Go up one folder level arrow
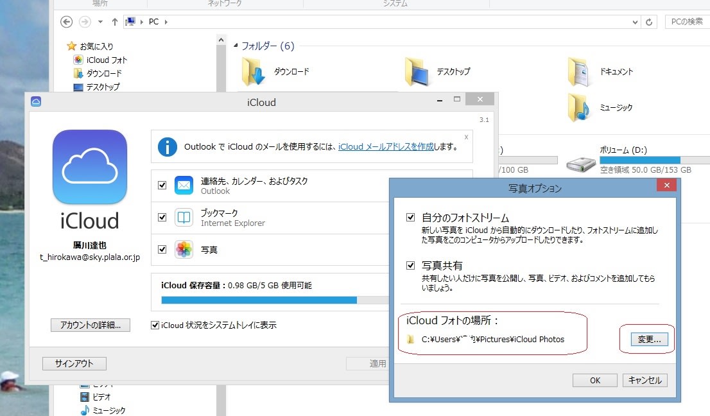 [114, 22]
